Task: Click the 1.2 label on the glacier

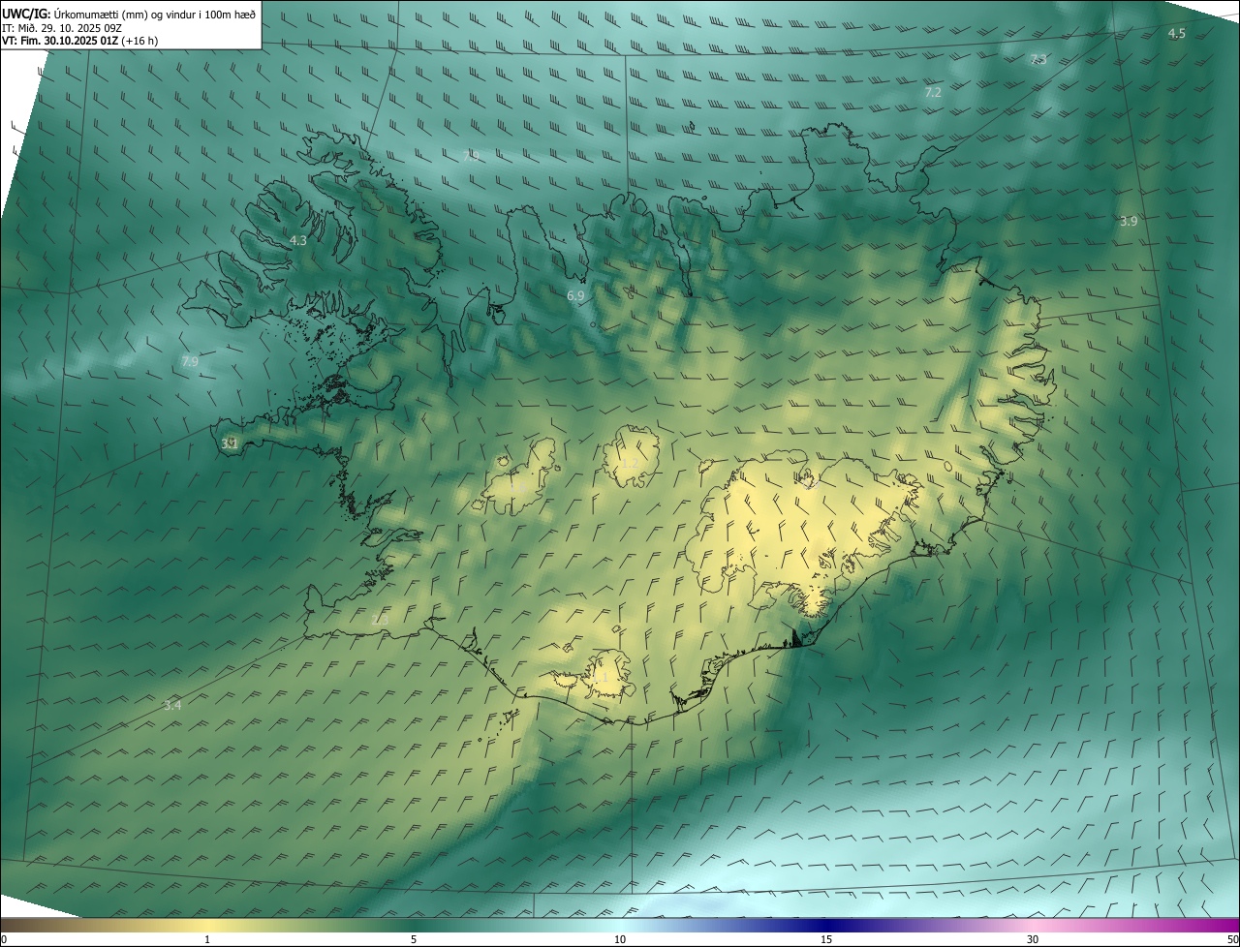Action: [629, 463]
